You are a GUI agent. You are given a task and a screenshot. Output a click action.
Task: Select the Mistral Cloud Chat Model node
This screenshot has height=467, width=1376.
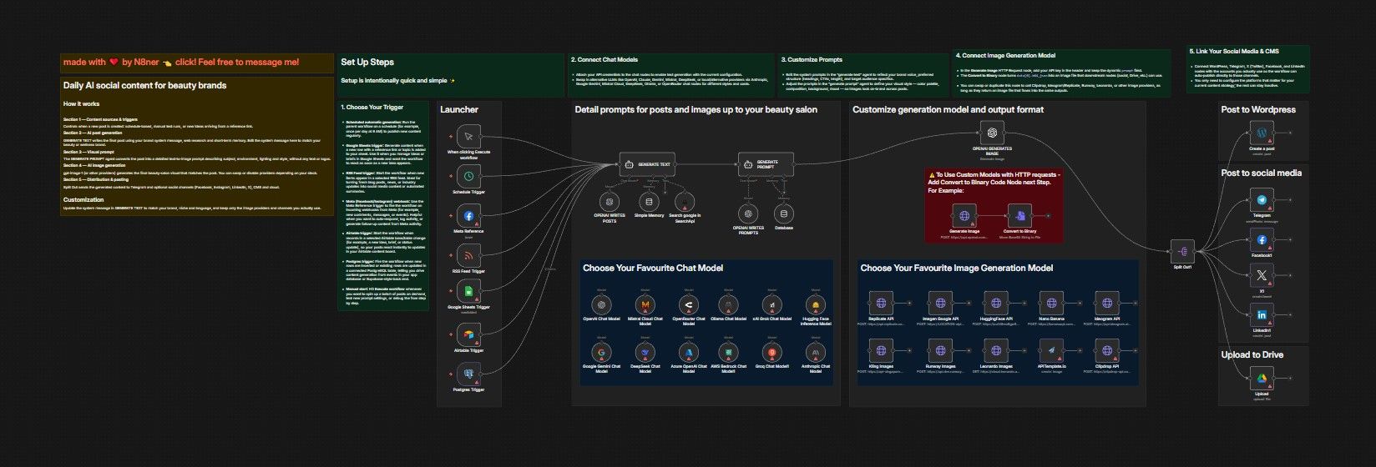click(645, 304)
